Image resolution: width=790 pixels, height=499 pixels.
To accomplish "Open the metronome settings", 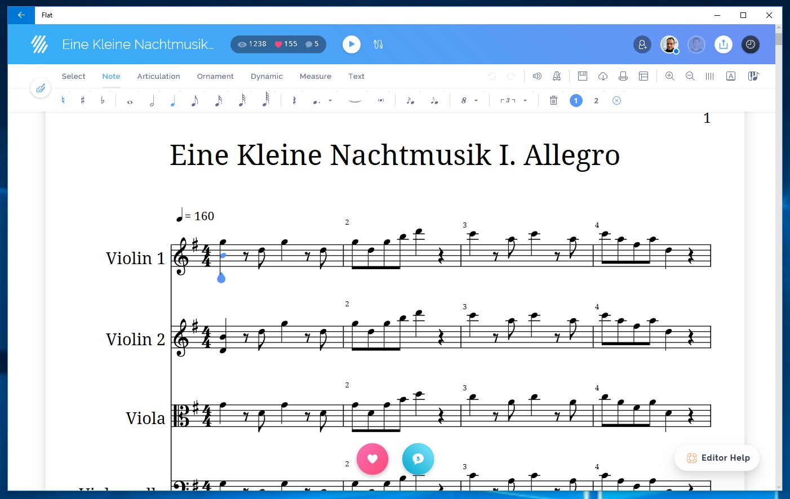I will click(x=557, y=75).
